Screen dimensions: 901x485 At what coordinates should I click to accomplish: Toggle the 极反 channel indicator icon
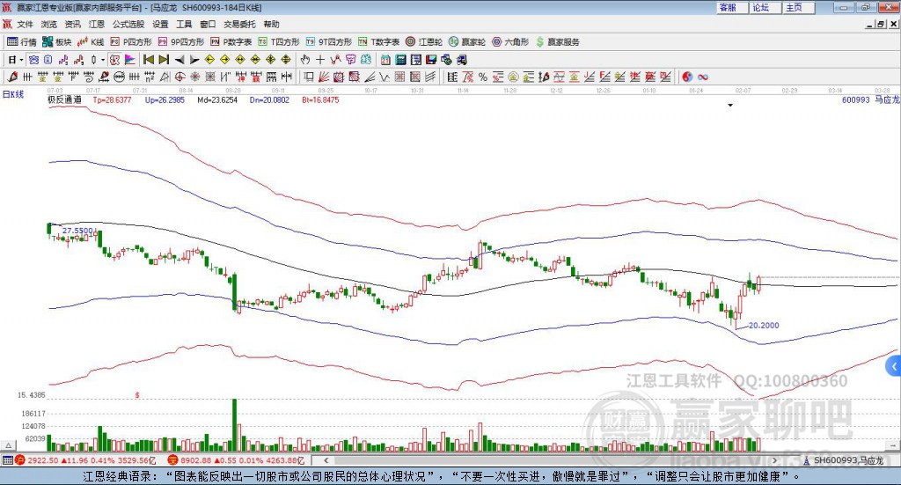114,60
